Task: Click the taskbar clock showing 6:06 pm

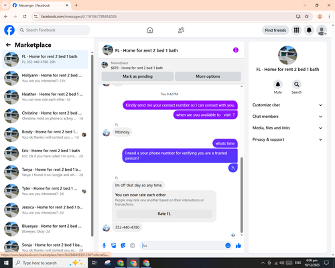Action: 312,263
